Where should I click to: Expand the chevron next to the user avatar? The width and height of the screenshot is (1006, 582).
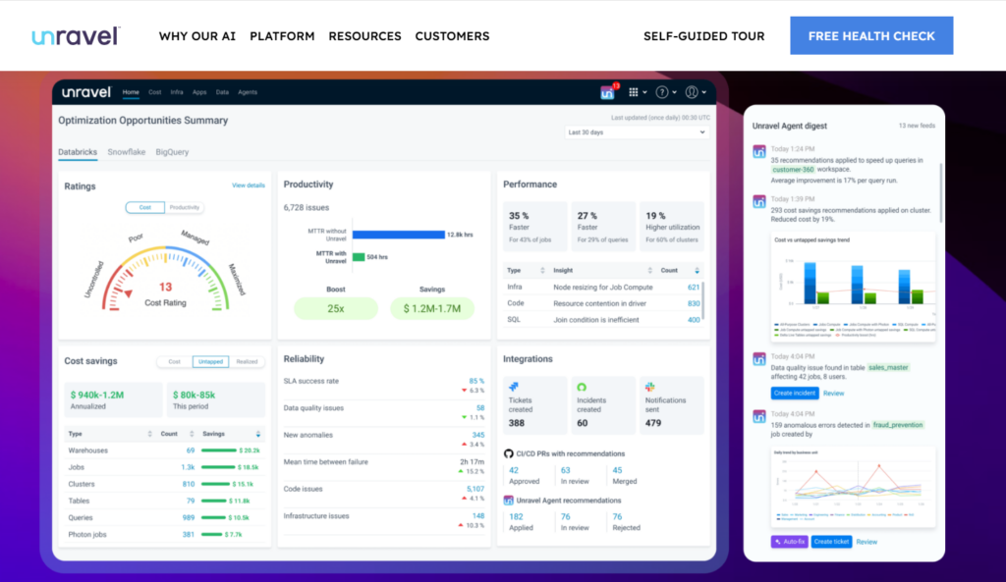(x=703, y=93)
